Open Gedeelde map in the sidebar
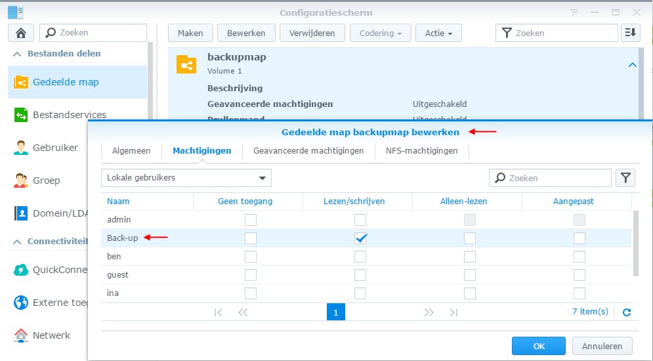This screenshot has width=653, height=361. [66, 82]
